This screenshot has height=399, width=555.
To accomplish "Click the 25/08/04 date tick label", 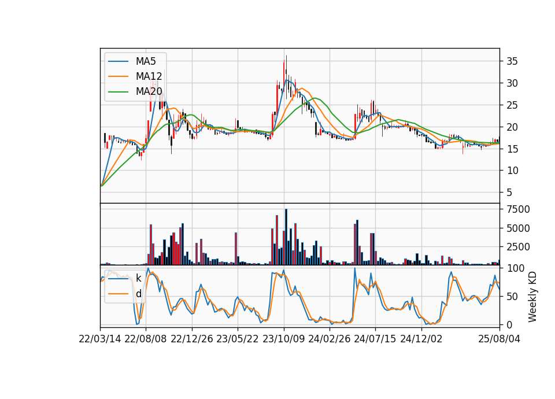I will pyautogui.click(x=499, y=339).
